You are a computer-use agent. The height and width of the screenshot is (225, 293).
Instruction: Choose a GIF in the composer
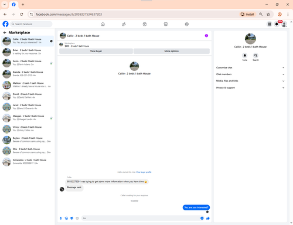click(x=77, y=218)
